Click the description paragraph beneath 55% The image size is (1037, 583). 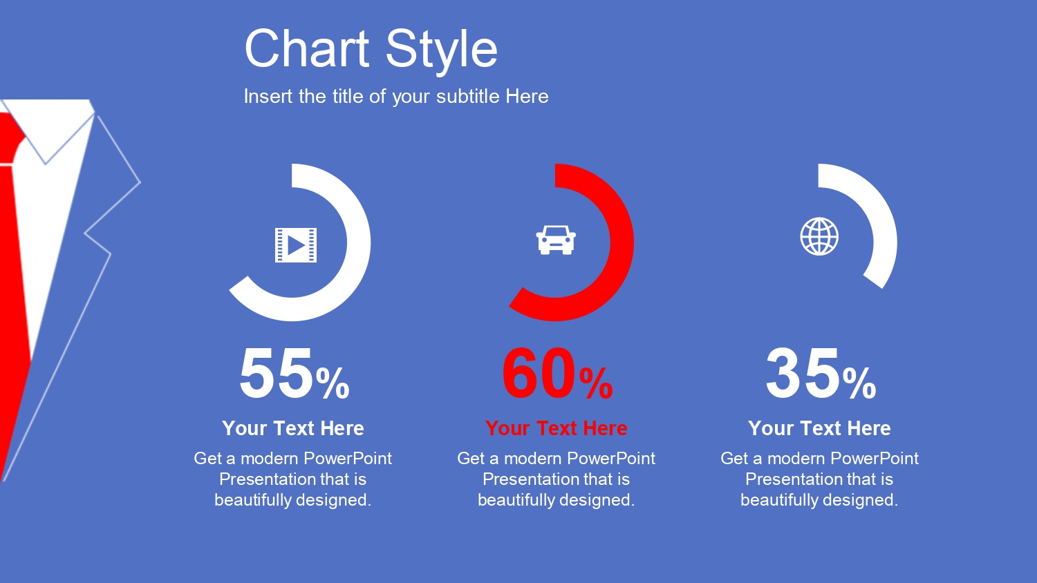(293, 479)
